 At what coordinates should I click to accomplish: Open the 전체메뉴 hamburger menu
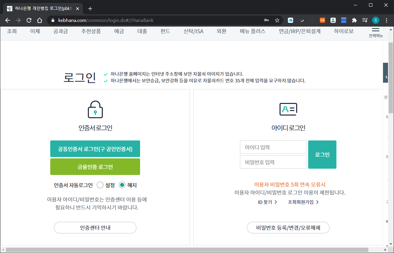[376, 33]
